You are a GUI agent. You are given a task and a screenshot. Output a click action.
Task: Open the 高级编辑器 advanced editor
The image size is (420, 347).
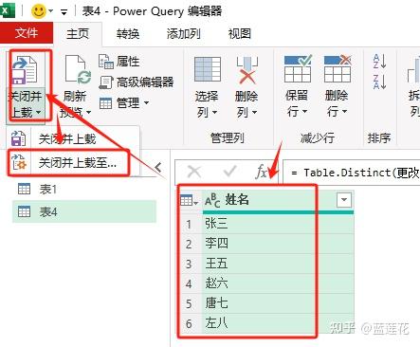point(137,82)
